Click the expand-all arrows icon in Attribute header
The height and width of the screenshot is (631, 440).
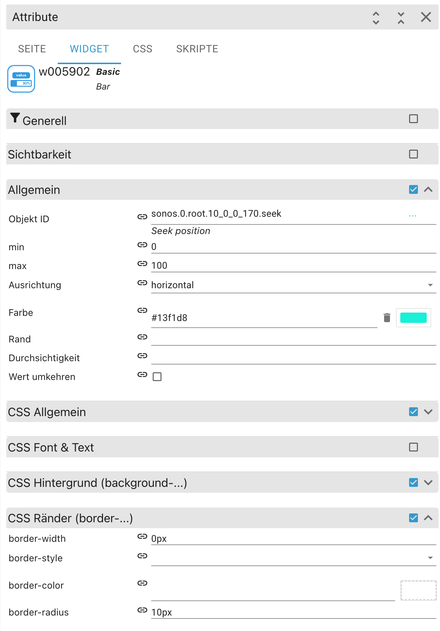pyautogui.click(x=376, y=17)
